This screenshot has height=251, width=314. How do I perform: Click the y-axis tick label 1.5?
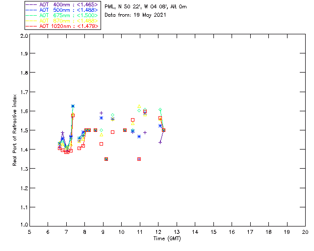tap(24, 130)
